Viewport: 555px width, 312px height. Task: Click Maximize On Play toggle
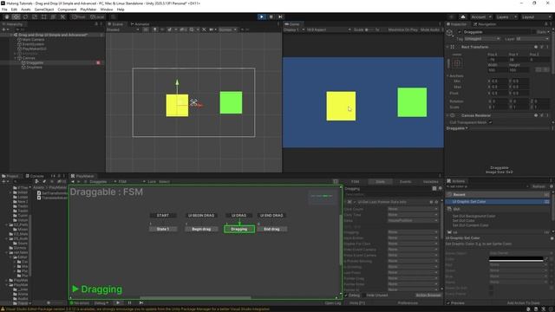[x=402, y=29]
